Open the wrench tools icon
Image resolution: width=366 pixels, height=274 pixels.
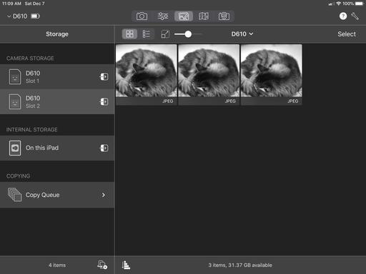[355, 16]
